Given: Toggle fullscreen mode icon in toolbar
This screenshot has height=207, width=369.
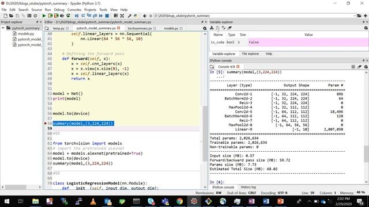Looking at the screenshot, I should (x=122, y=16).
